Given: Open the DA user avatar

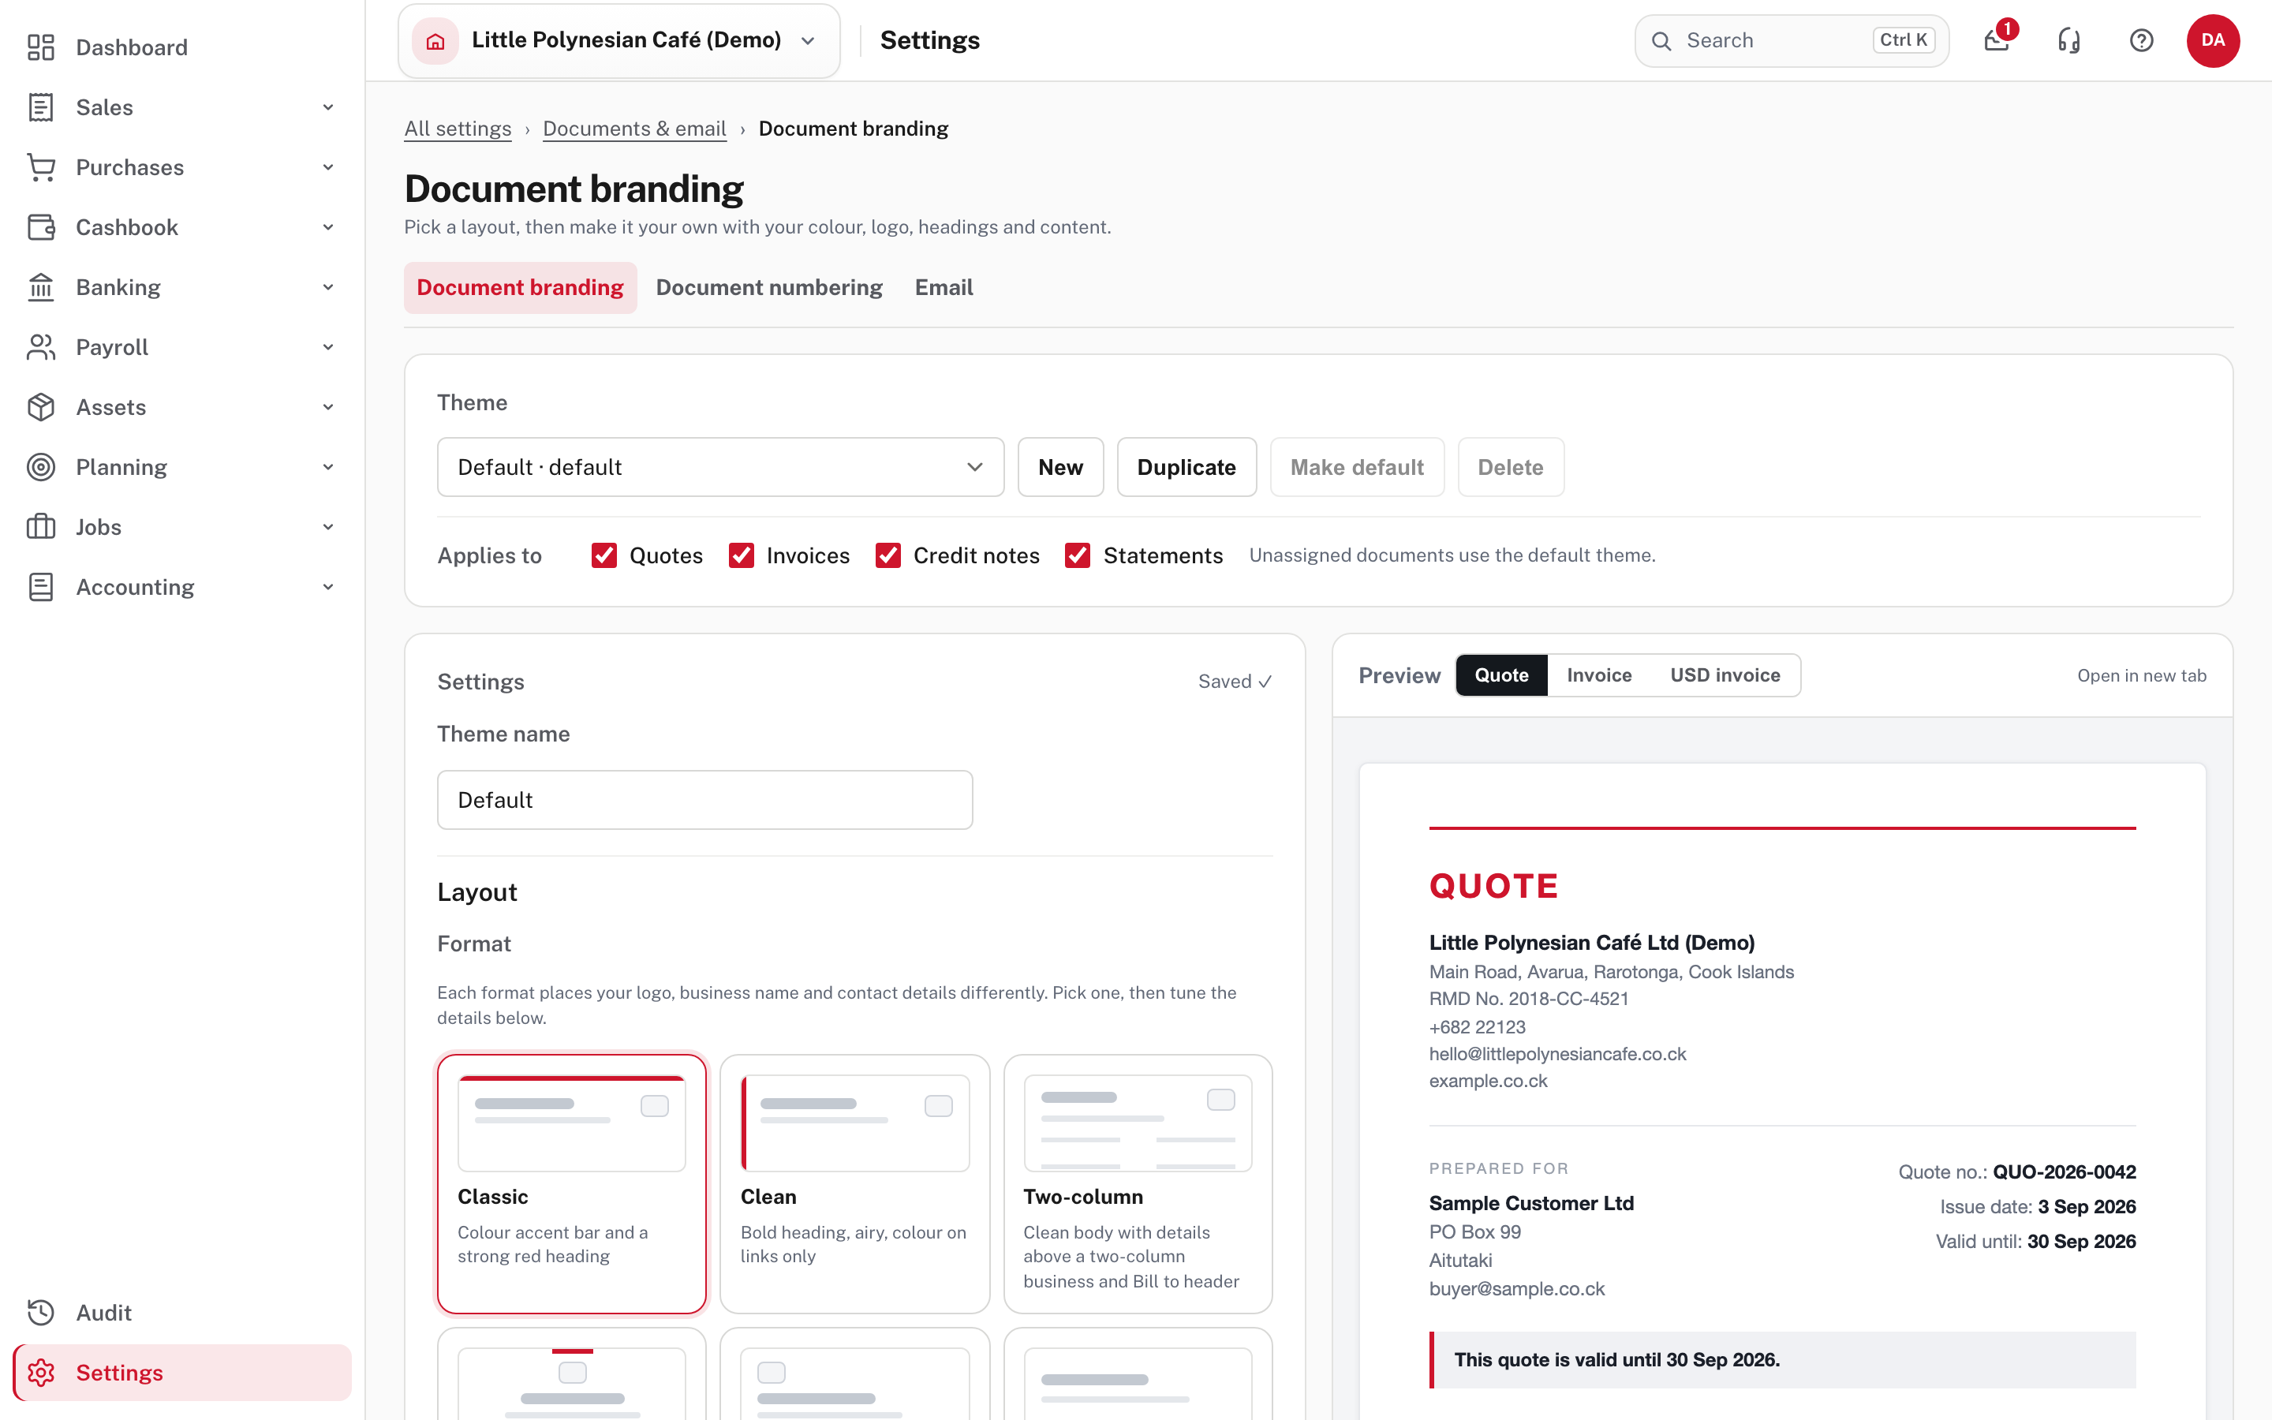Looking at the screenshot, I should [x=2213, y=40].
